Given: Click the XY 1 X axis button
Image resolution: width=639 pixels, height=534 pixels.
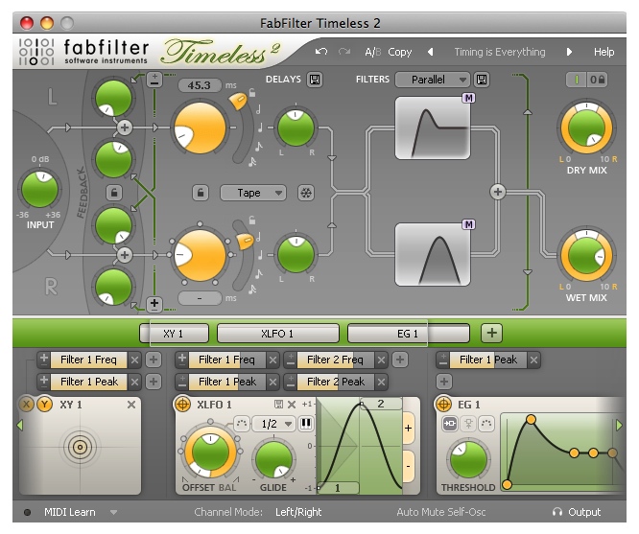Looking at the screenshot, I should point(27,405).
